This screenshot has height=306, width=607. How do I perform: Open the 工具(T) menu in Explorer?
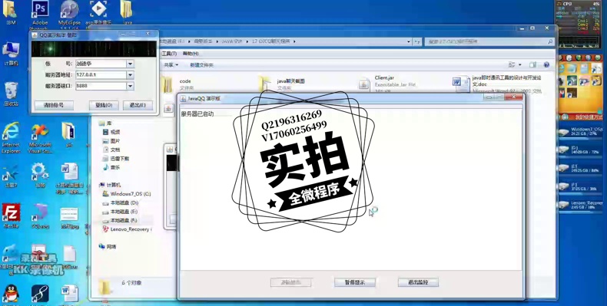[x=169, y=54]
